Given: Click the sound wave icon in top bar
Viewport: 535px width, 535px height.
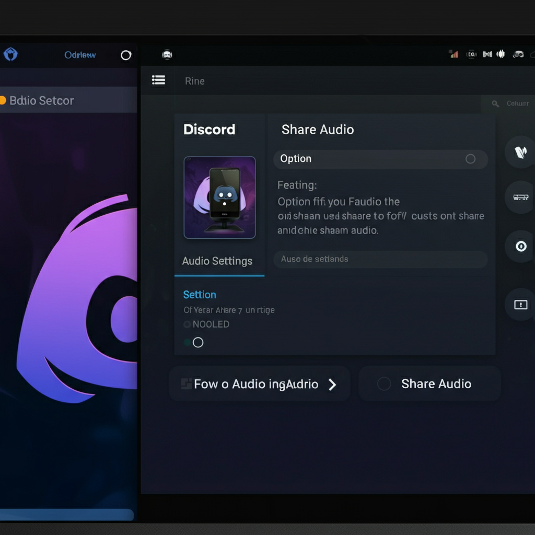Looking at the screenshot, I should point(501,54).
